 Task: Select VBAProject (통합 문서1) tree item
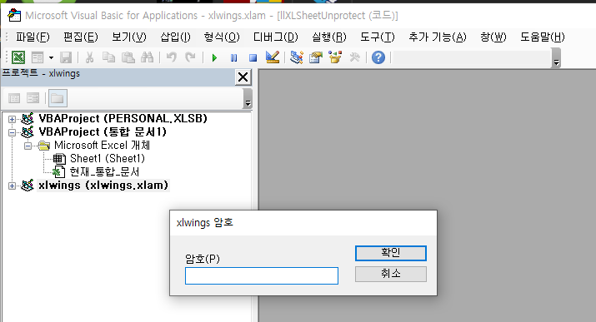(x=103, y=132)
